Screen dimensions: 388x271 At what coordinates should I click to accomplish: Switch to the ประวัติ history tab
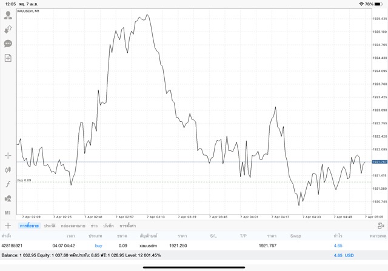click(50, 226)
